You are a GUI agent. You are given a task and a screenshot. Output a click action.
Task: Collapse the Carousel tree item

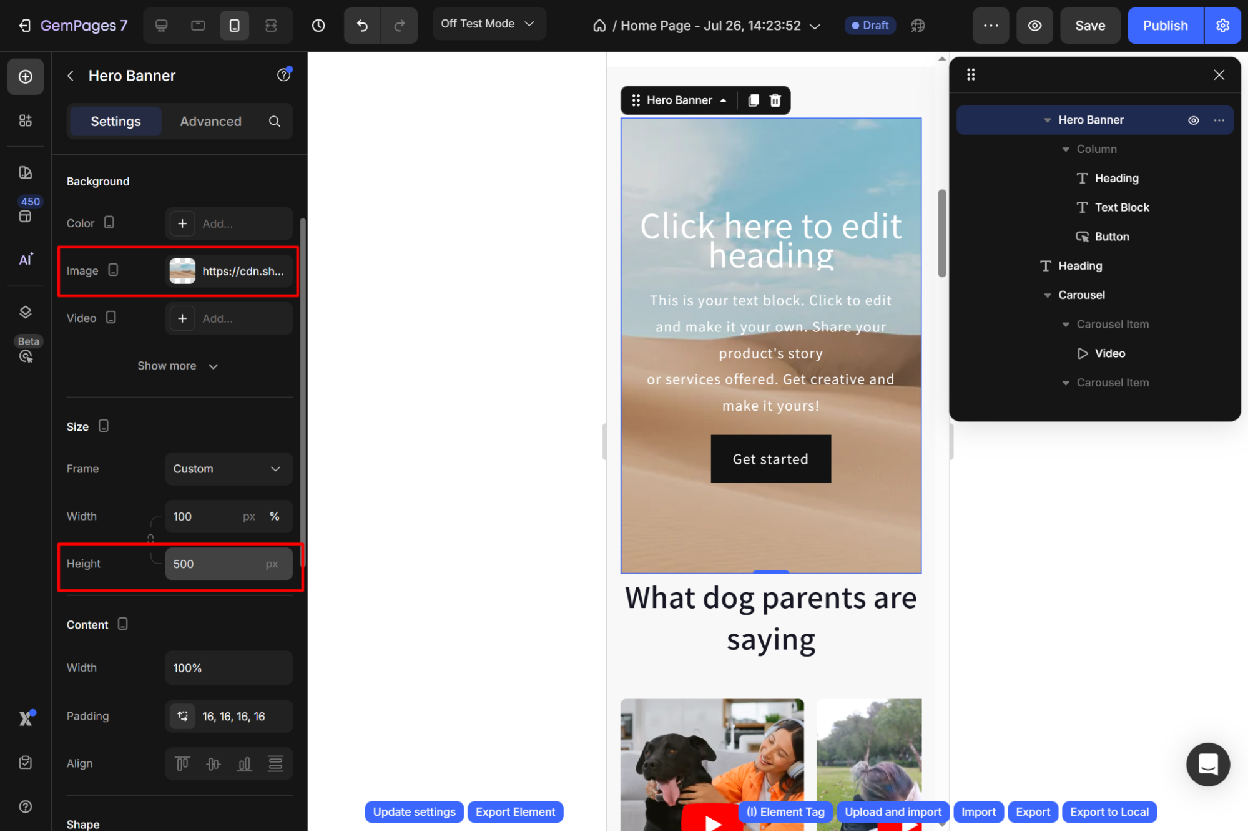tap(1048, 295)
